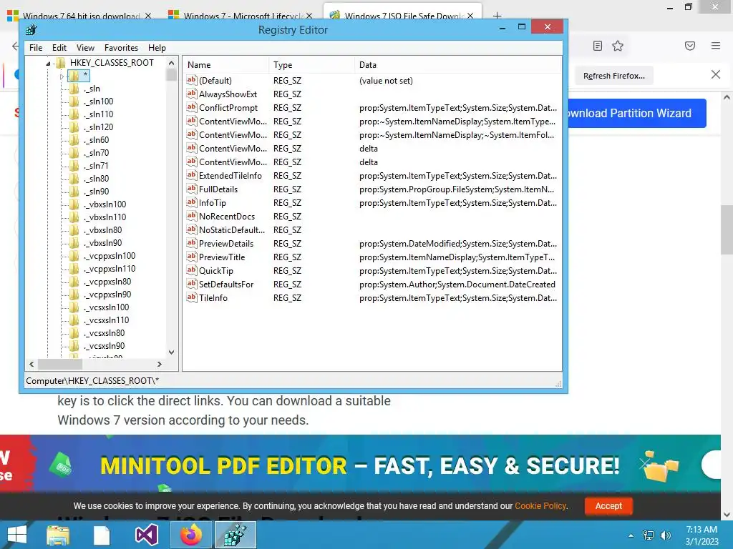Select the _vcsxsln80 registry key
This screenshot has height=549, width=733.
105,333
